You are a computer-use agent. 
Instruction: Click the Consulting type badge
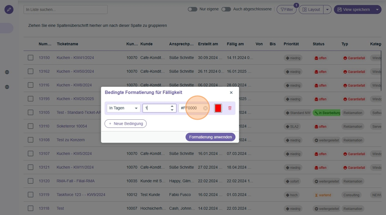tap(351, 195)
